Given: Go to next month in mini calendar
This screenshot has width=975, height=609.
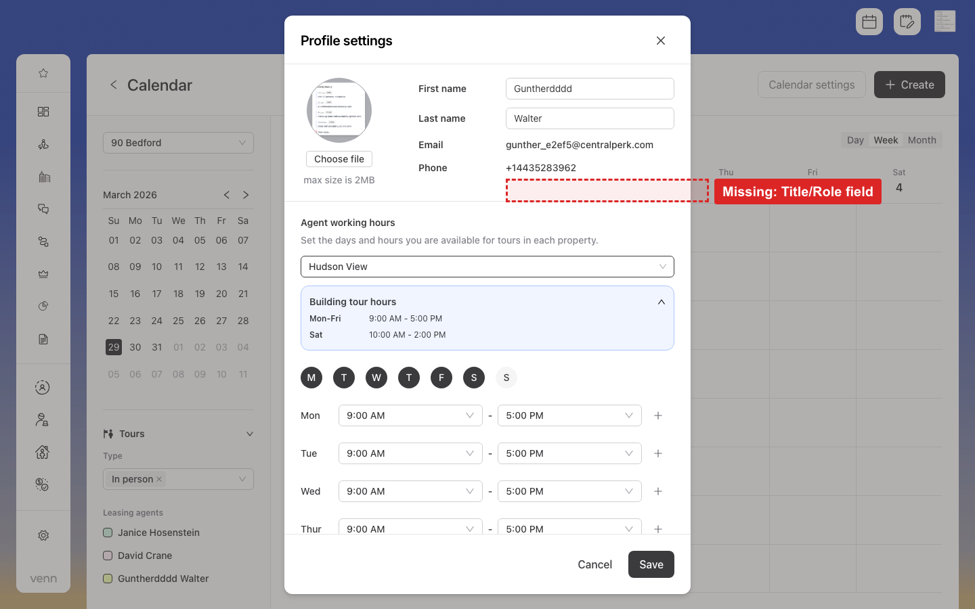Looking at the screenshot, I should 246,195.
